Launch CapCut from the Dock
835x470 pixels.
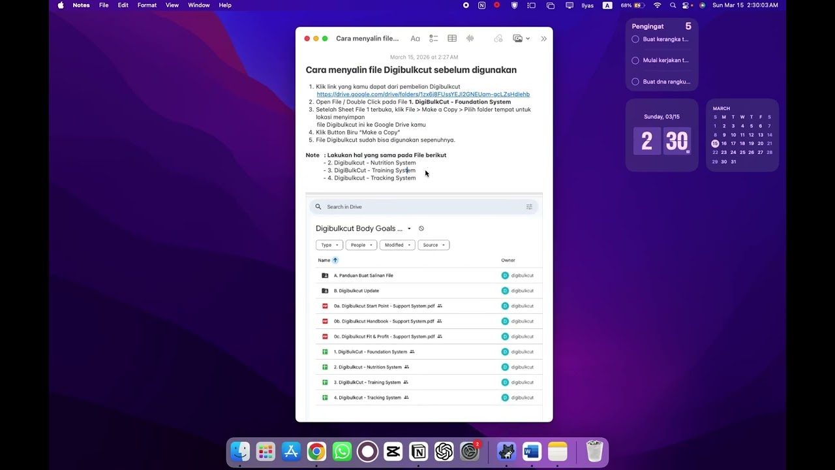(393, 451)
